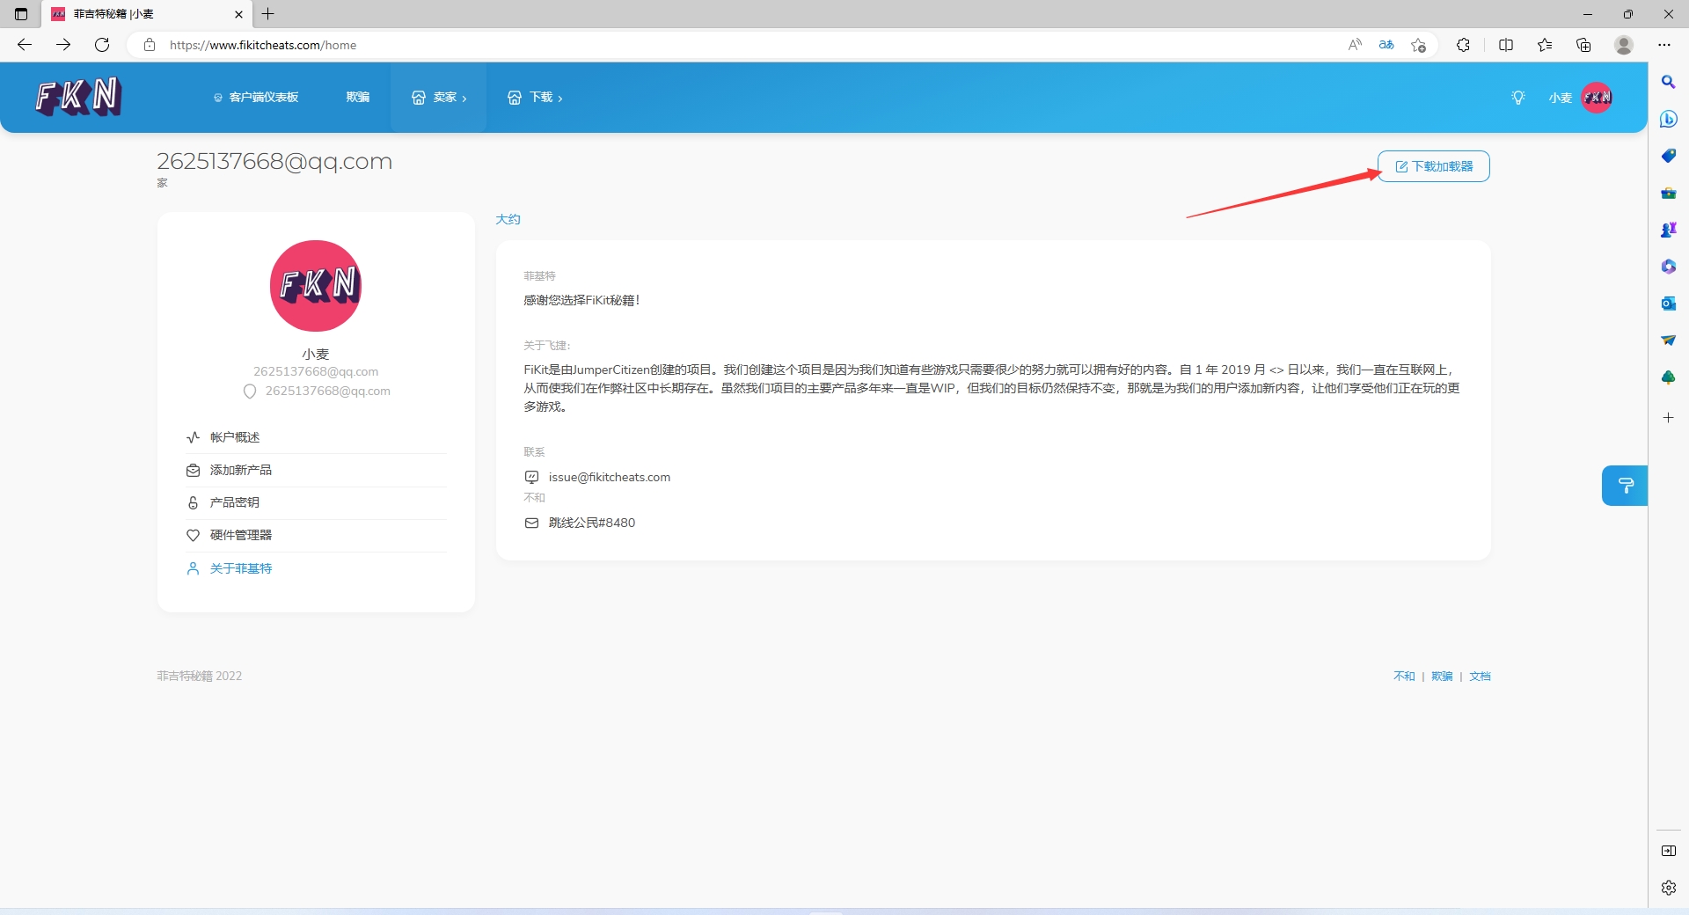Open browser settings and more menu

[1663, 45]
